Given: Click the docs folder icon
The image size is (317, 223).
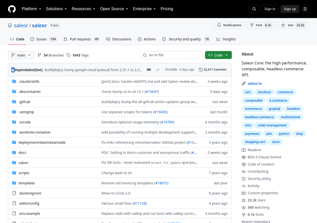Looking at the screenshot, I should pyautogui.click(x=14, y=152).
